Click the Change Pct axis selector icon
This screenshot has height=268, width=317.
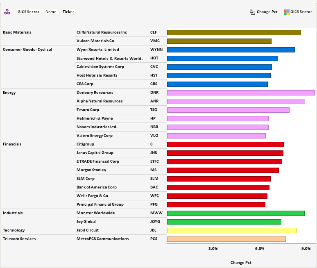point(252,12)
